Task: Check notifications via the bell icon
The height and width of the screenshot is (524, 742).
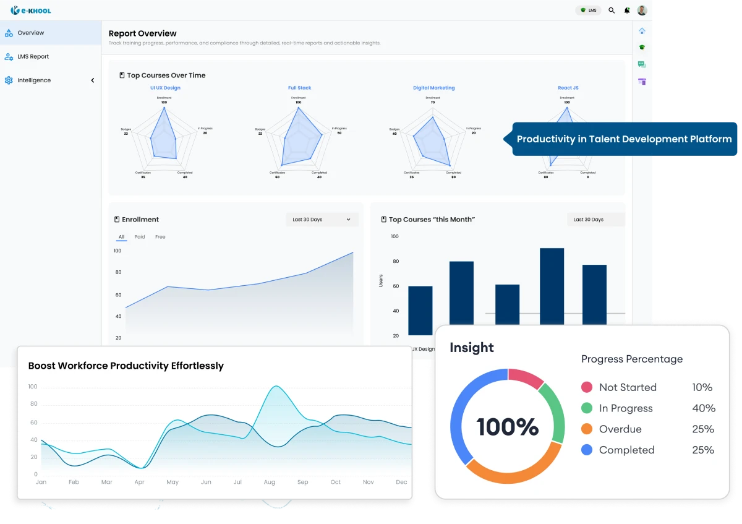Action: point(626,10)
